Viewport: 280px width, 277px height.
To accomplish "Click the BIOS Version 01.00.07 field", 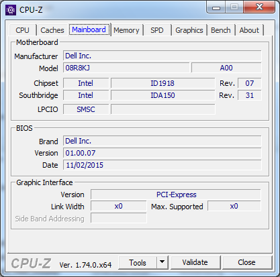I will tap(162, 153).
